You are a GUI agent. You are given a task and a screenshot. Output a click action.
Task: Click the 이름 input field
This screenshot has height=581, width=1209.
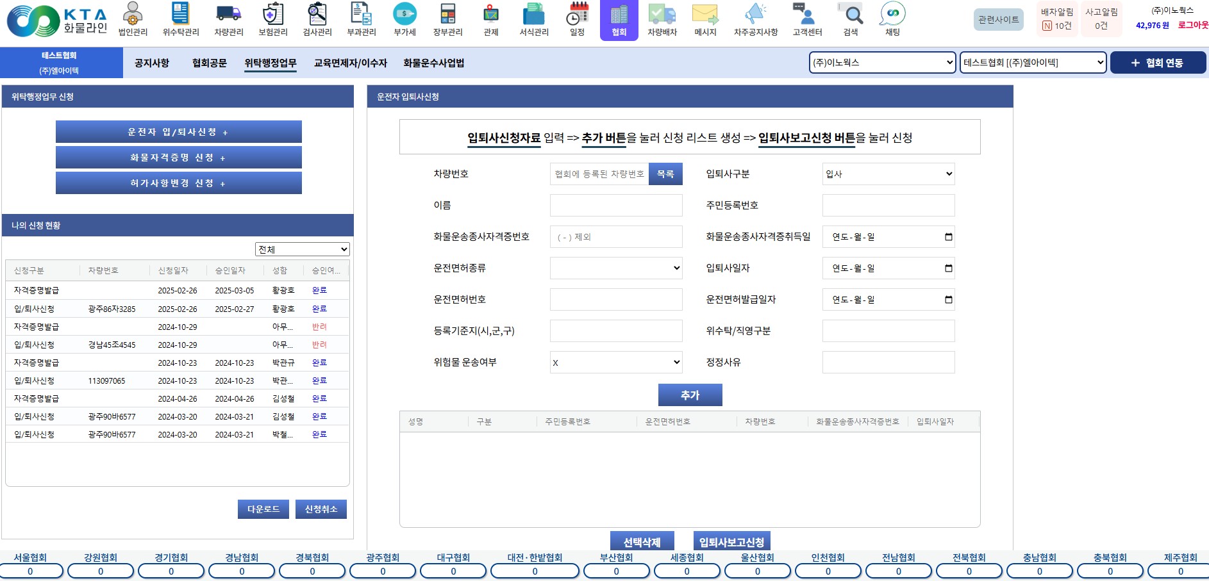(x=615, y=206)
